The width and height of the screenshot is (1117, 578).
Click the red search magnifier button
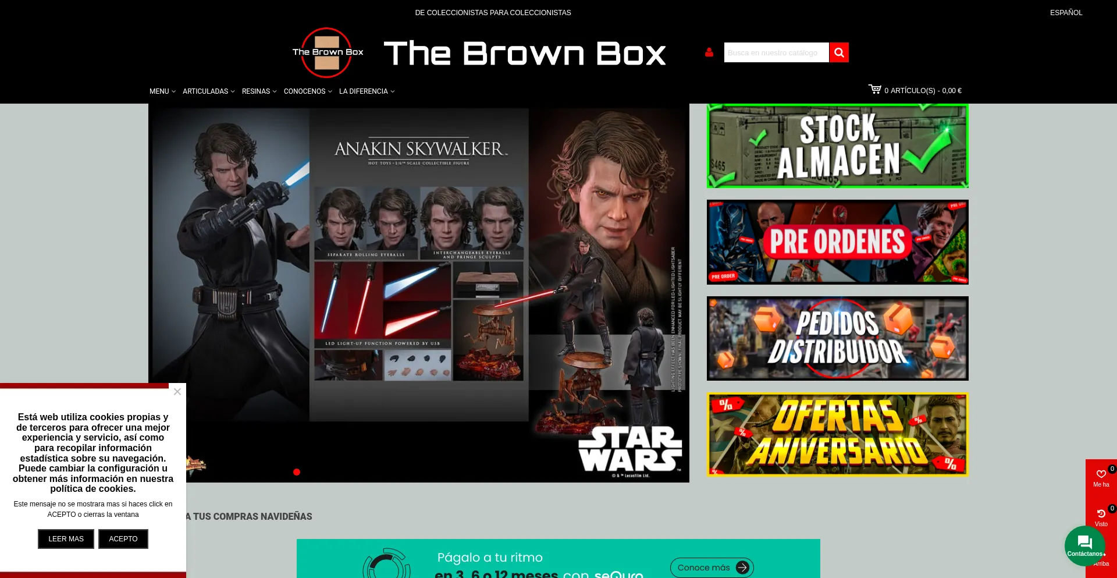(x=838, y=52)
